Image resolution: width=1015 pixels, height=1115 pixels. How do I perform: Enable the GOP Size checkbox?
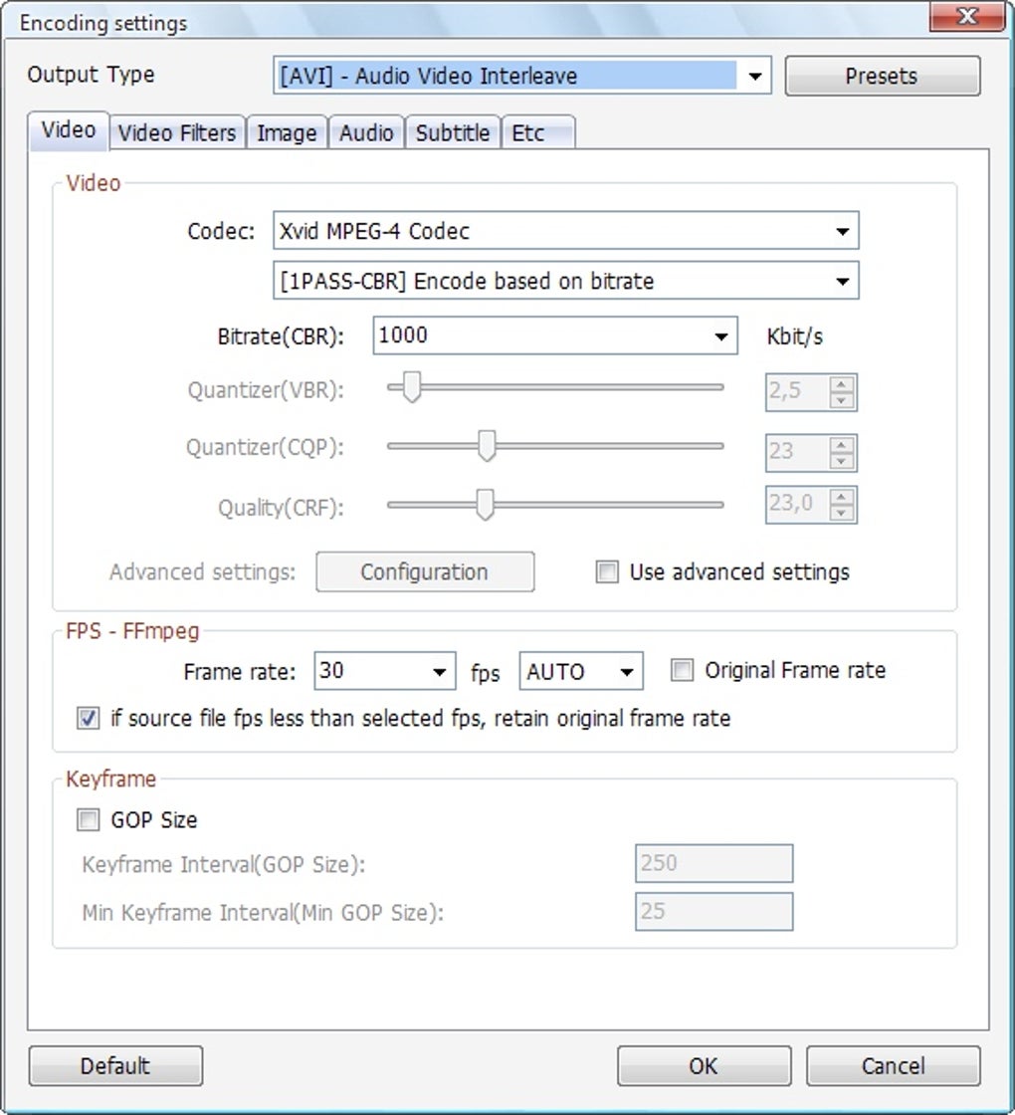(x=89, y=820)
